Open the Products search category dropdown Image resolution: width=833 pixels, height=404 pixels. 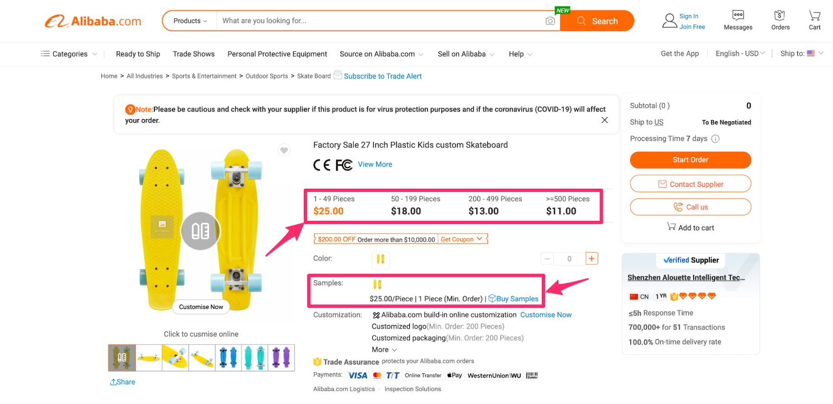[189, 21]
